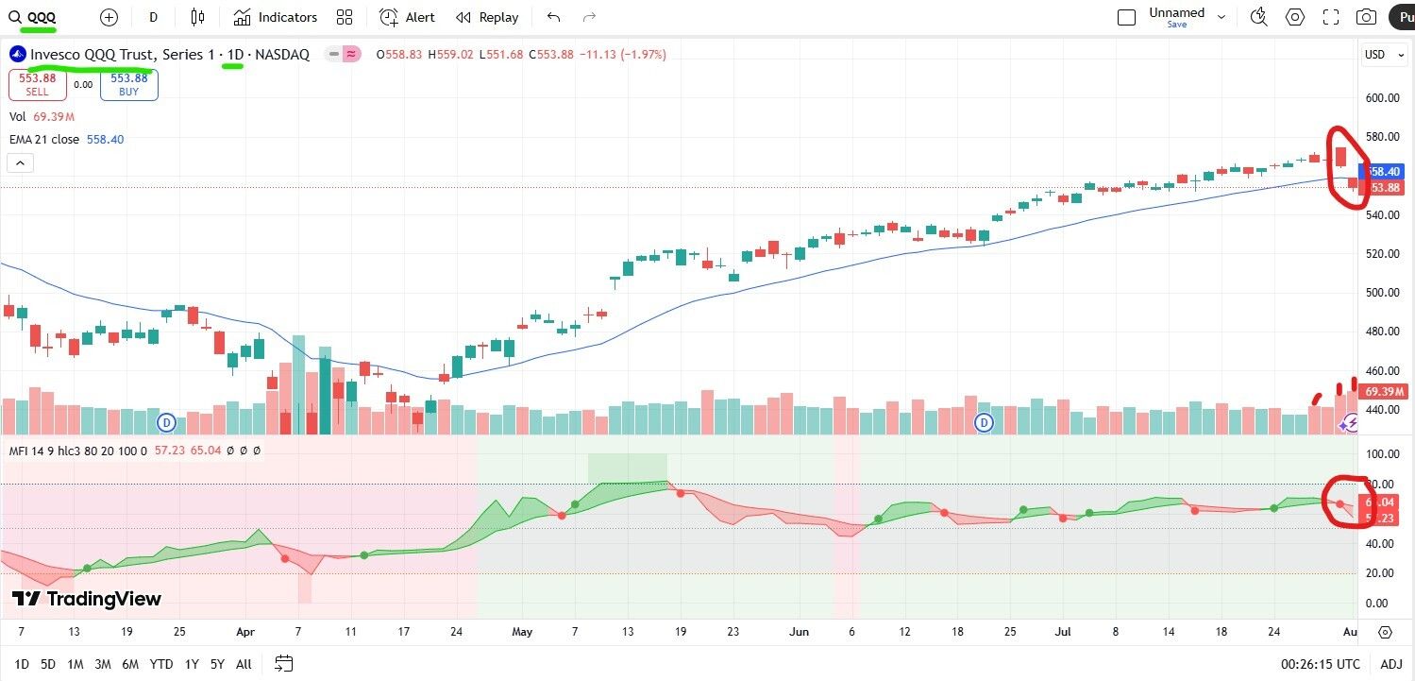Open quick search lightning icon
1415x681 pixels.
(1258, 17)
